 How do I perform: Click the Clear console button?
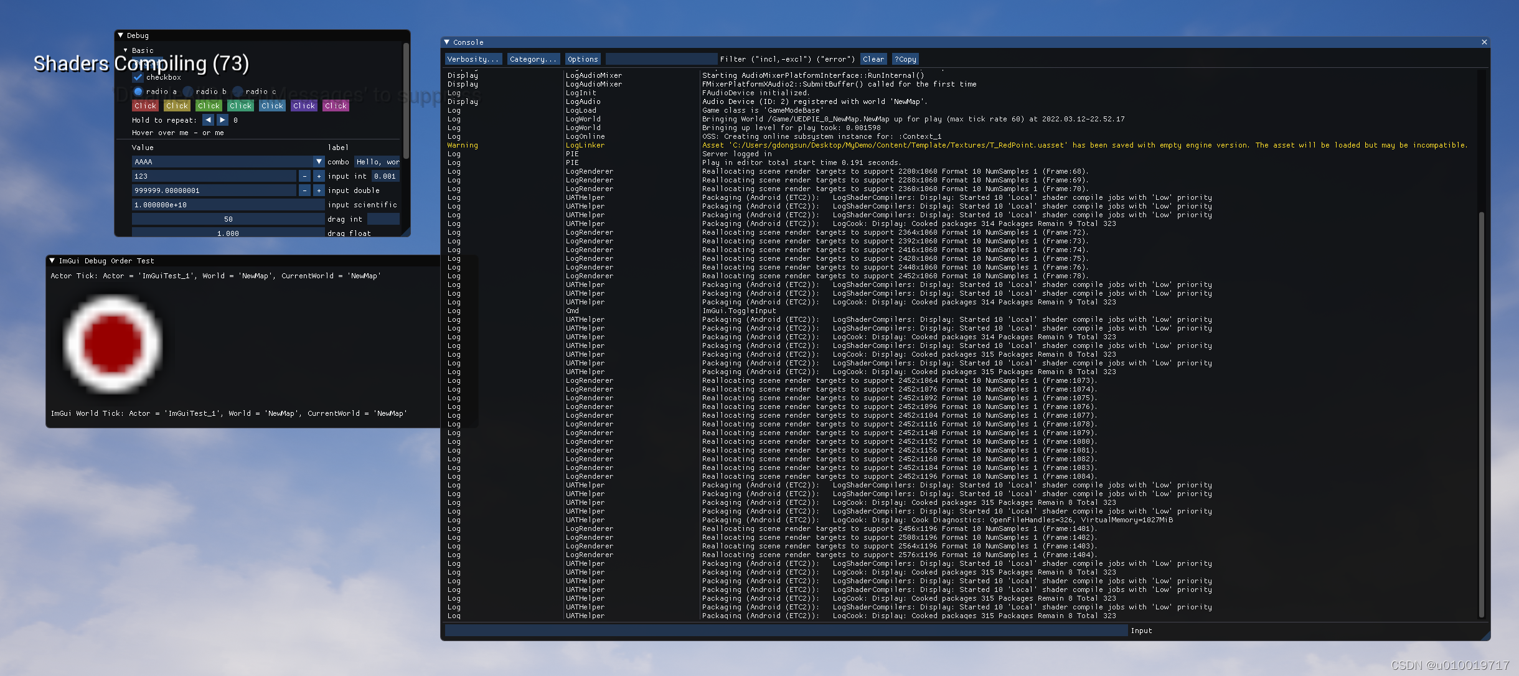(x=873, y=59)
